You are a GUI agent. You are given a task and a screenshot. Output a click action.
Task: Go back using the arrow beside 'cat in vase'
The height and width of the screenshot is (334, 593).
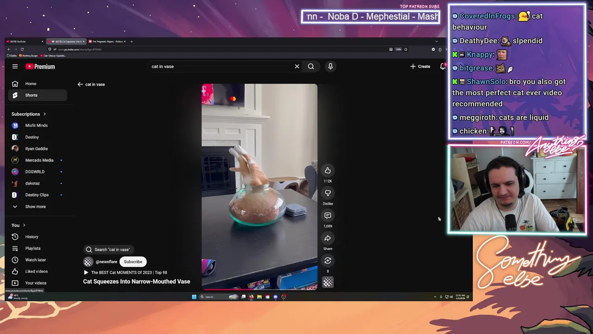click(80, 84)
